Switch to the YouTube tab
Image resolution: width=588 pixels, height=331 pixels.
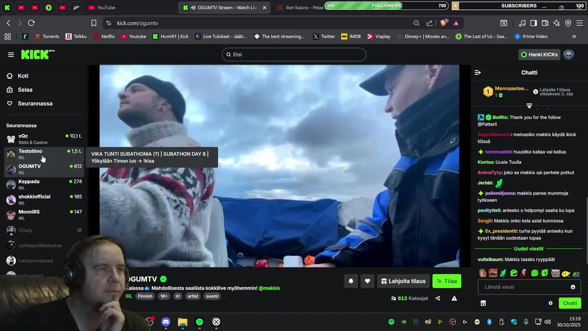tap(102, 7)
